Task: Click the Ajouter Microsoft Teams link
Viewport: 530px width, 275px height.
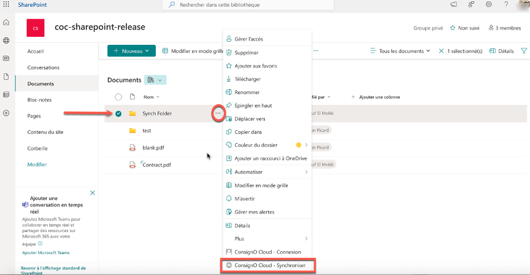Action: point(46,252)
